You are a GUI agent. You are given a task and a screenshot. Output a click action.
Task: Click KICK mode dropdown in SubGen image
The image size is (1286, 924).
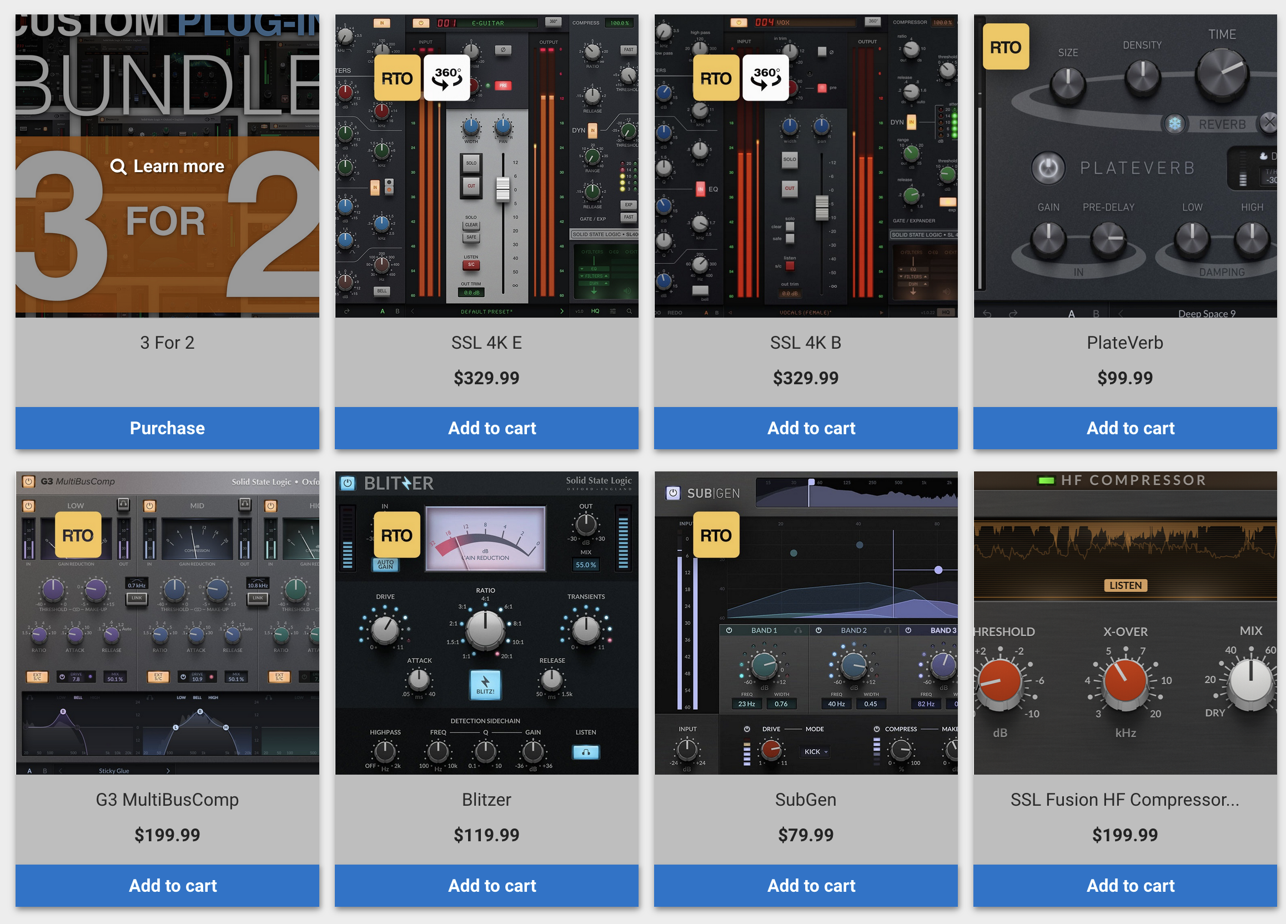click(x=816, y=752)
